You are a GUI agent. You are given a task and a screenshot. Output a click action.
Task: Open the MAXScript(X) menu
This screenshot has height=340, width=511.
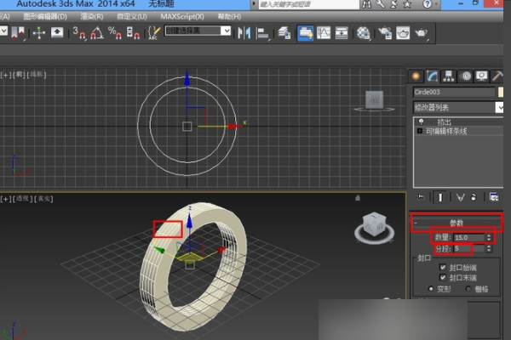tap(182, 17)
